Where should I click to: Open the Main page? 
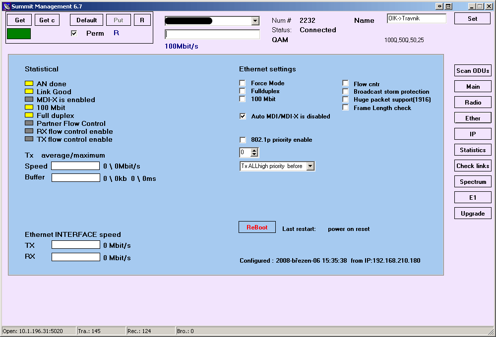coord(473,87)
